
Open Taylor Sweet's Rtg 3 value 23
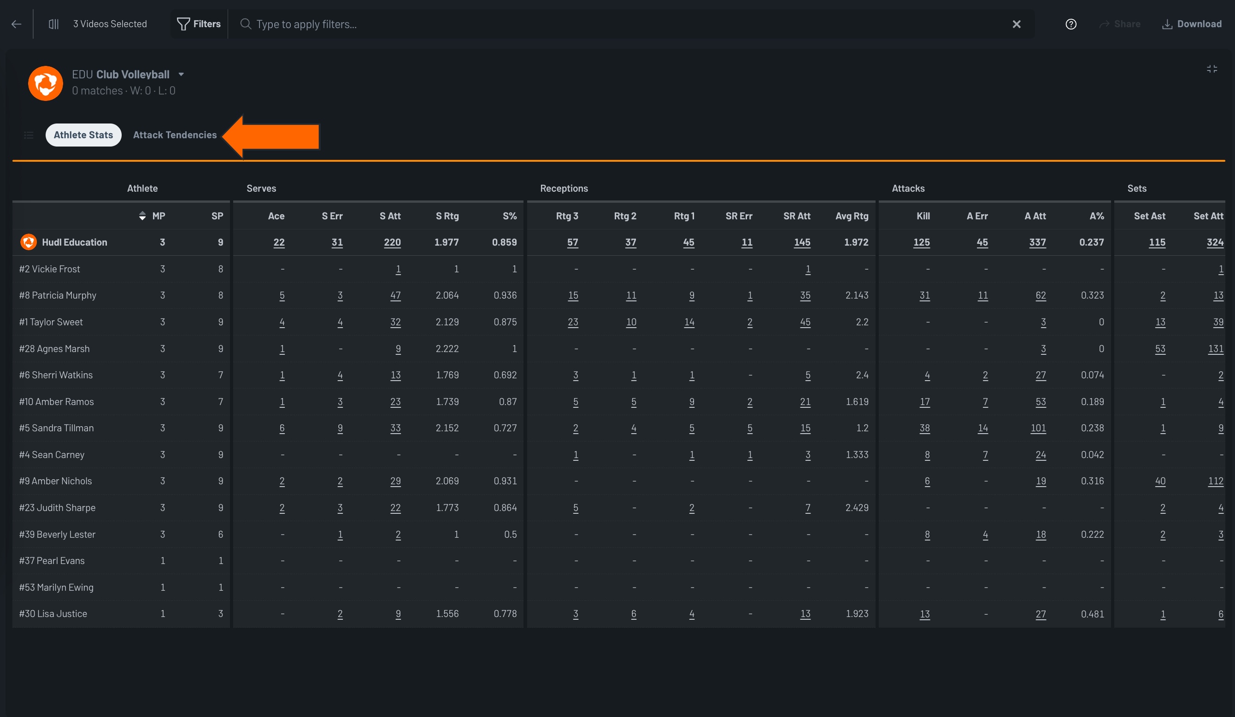click(573, 323)
